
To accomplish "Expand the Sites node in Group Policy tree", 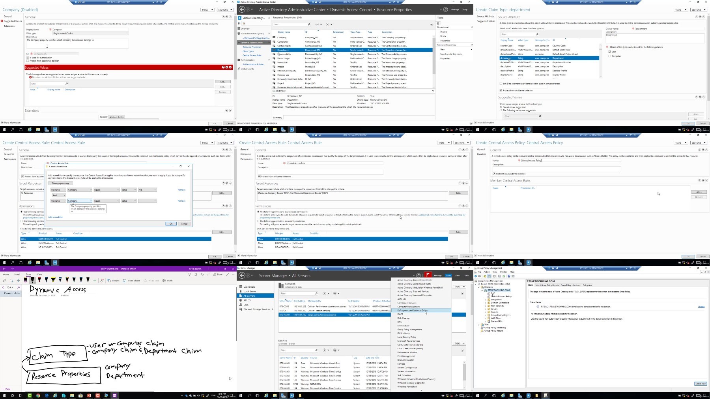I will coord(479,324).
